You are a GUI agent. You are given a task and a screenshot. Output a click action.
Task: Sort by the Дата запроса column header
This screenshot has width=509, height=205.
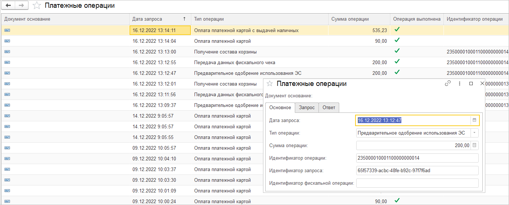click(x=159, y=19)
